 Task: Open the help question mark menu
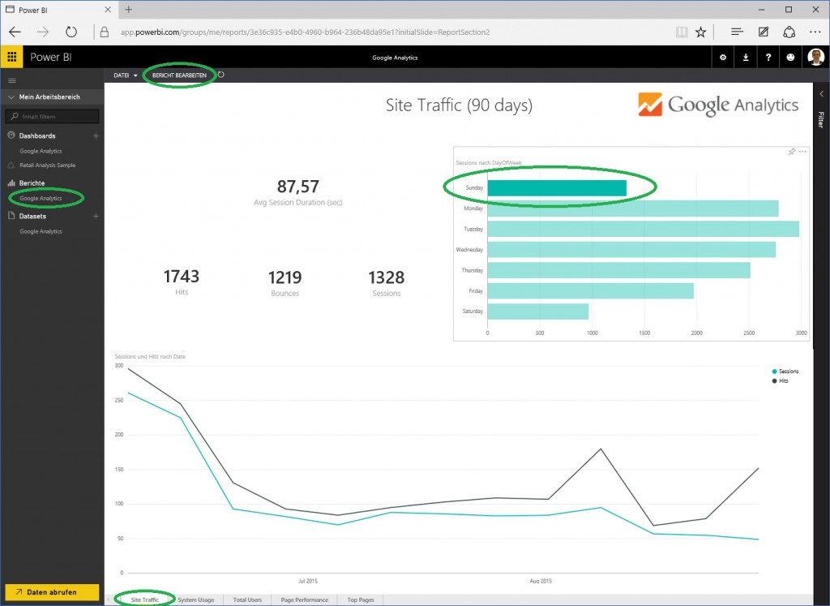(768, 58)
